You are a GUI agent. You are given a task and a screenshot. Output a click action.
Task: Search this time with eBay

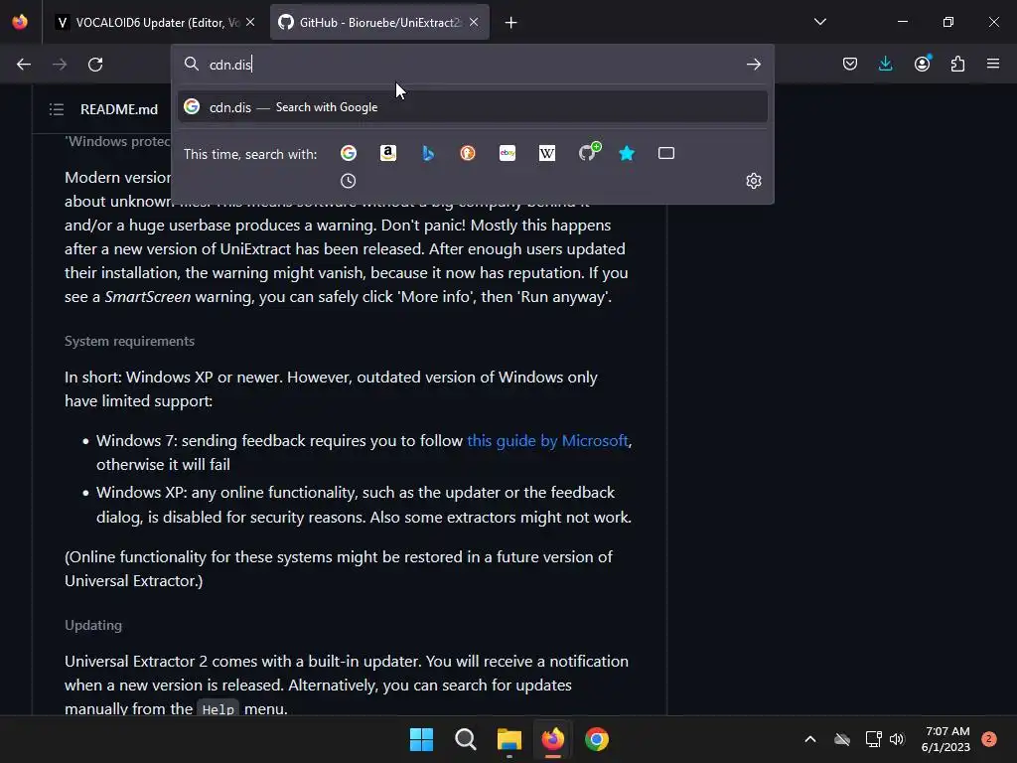(x=508, y=153)
